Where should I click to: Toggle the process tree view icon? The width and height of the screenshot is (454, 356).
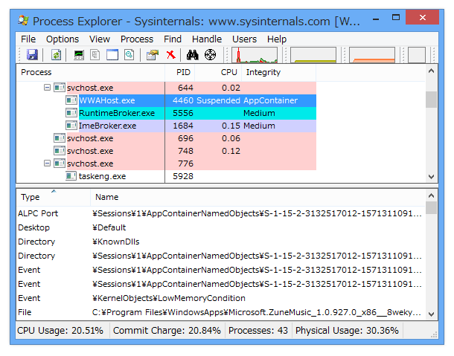point(95,54)
